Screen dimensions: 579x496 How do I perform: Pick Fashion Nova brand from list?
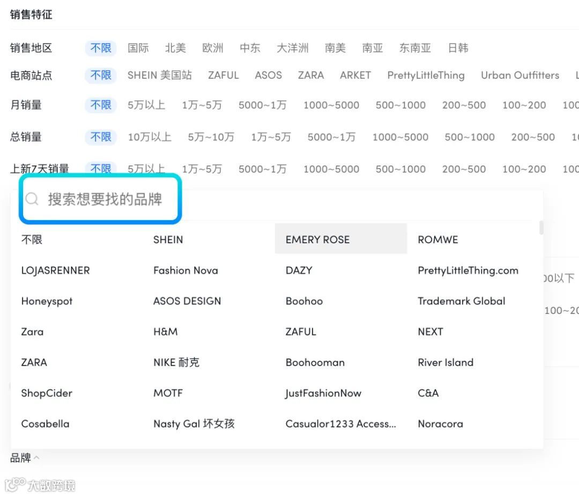click(x=185, y=270)
